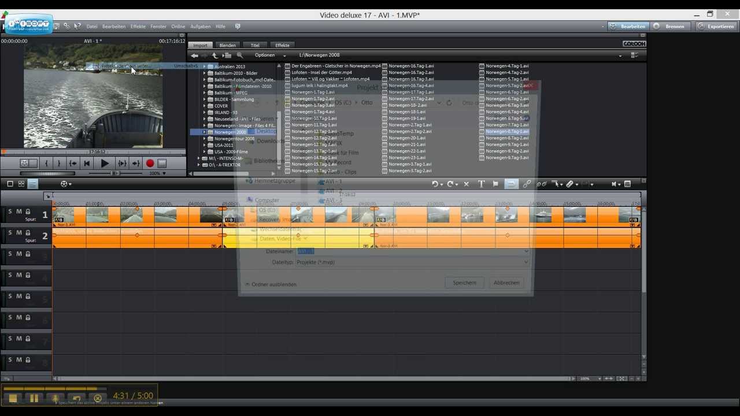Image resolution: width=740 pixels, height=416 pixels.
Task: Toggle Solo on track 6
Action: 10,317
